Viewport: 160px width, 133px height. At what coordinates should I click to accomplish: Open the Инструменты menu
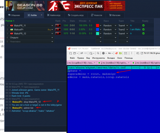click(x=99, y=58)
